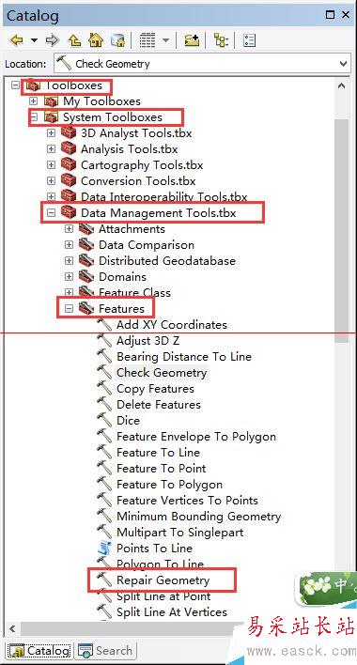The height and width of the screenshot is (665, 357).
Task: Collapse the Features toolset
Action: tap(70, 309)
